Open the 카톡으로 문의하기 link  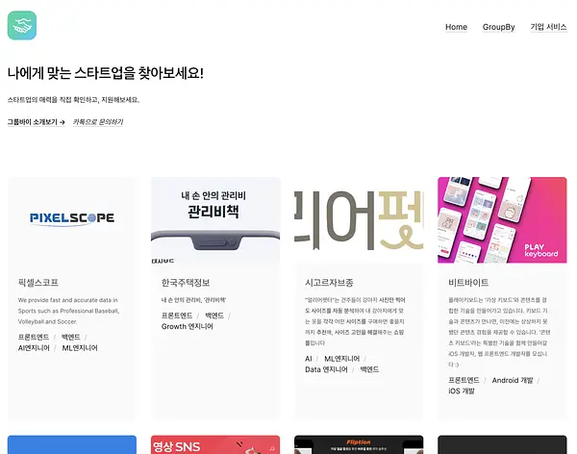(x=97, y=122)
